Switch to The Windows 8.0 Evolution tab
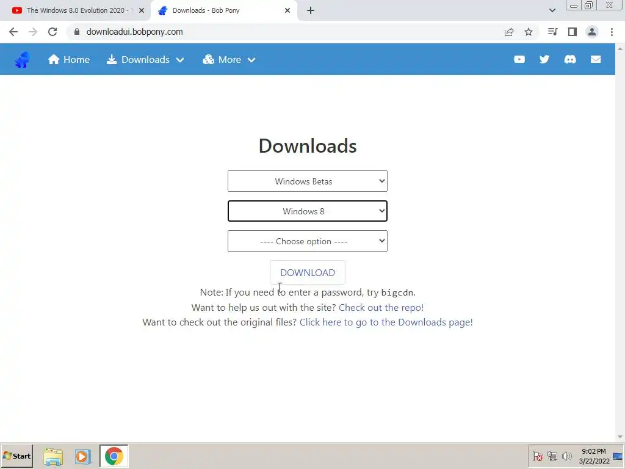Image resolution: width=625 pixels, height=469 pixels. pos(76,10)
